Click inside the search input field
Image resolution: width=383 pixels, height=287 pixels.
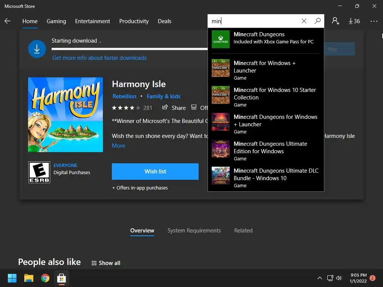click(254, 21)
